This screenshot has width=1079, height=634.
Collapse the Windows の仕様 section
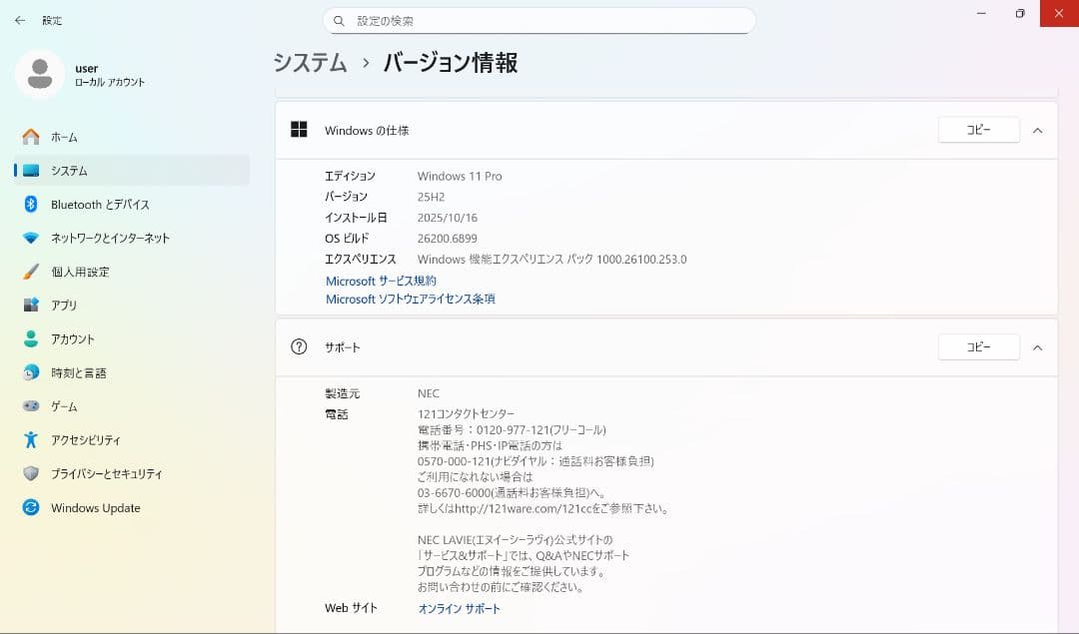(x=1037, y=130)
